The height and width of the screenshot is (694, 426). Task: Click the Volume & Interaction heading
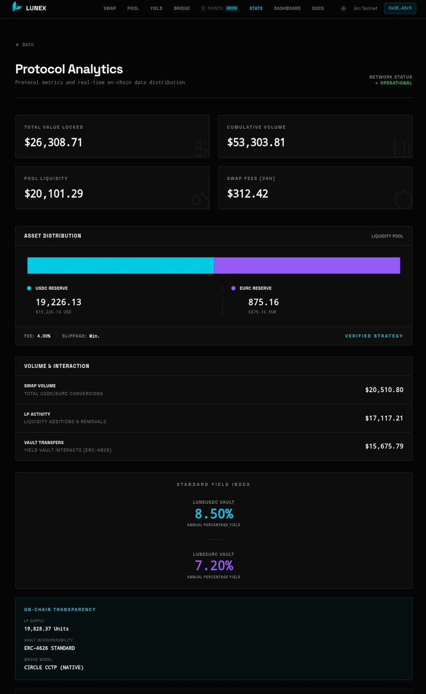point(57,366)
